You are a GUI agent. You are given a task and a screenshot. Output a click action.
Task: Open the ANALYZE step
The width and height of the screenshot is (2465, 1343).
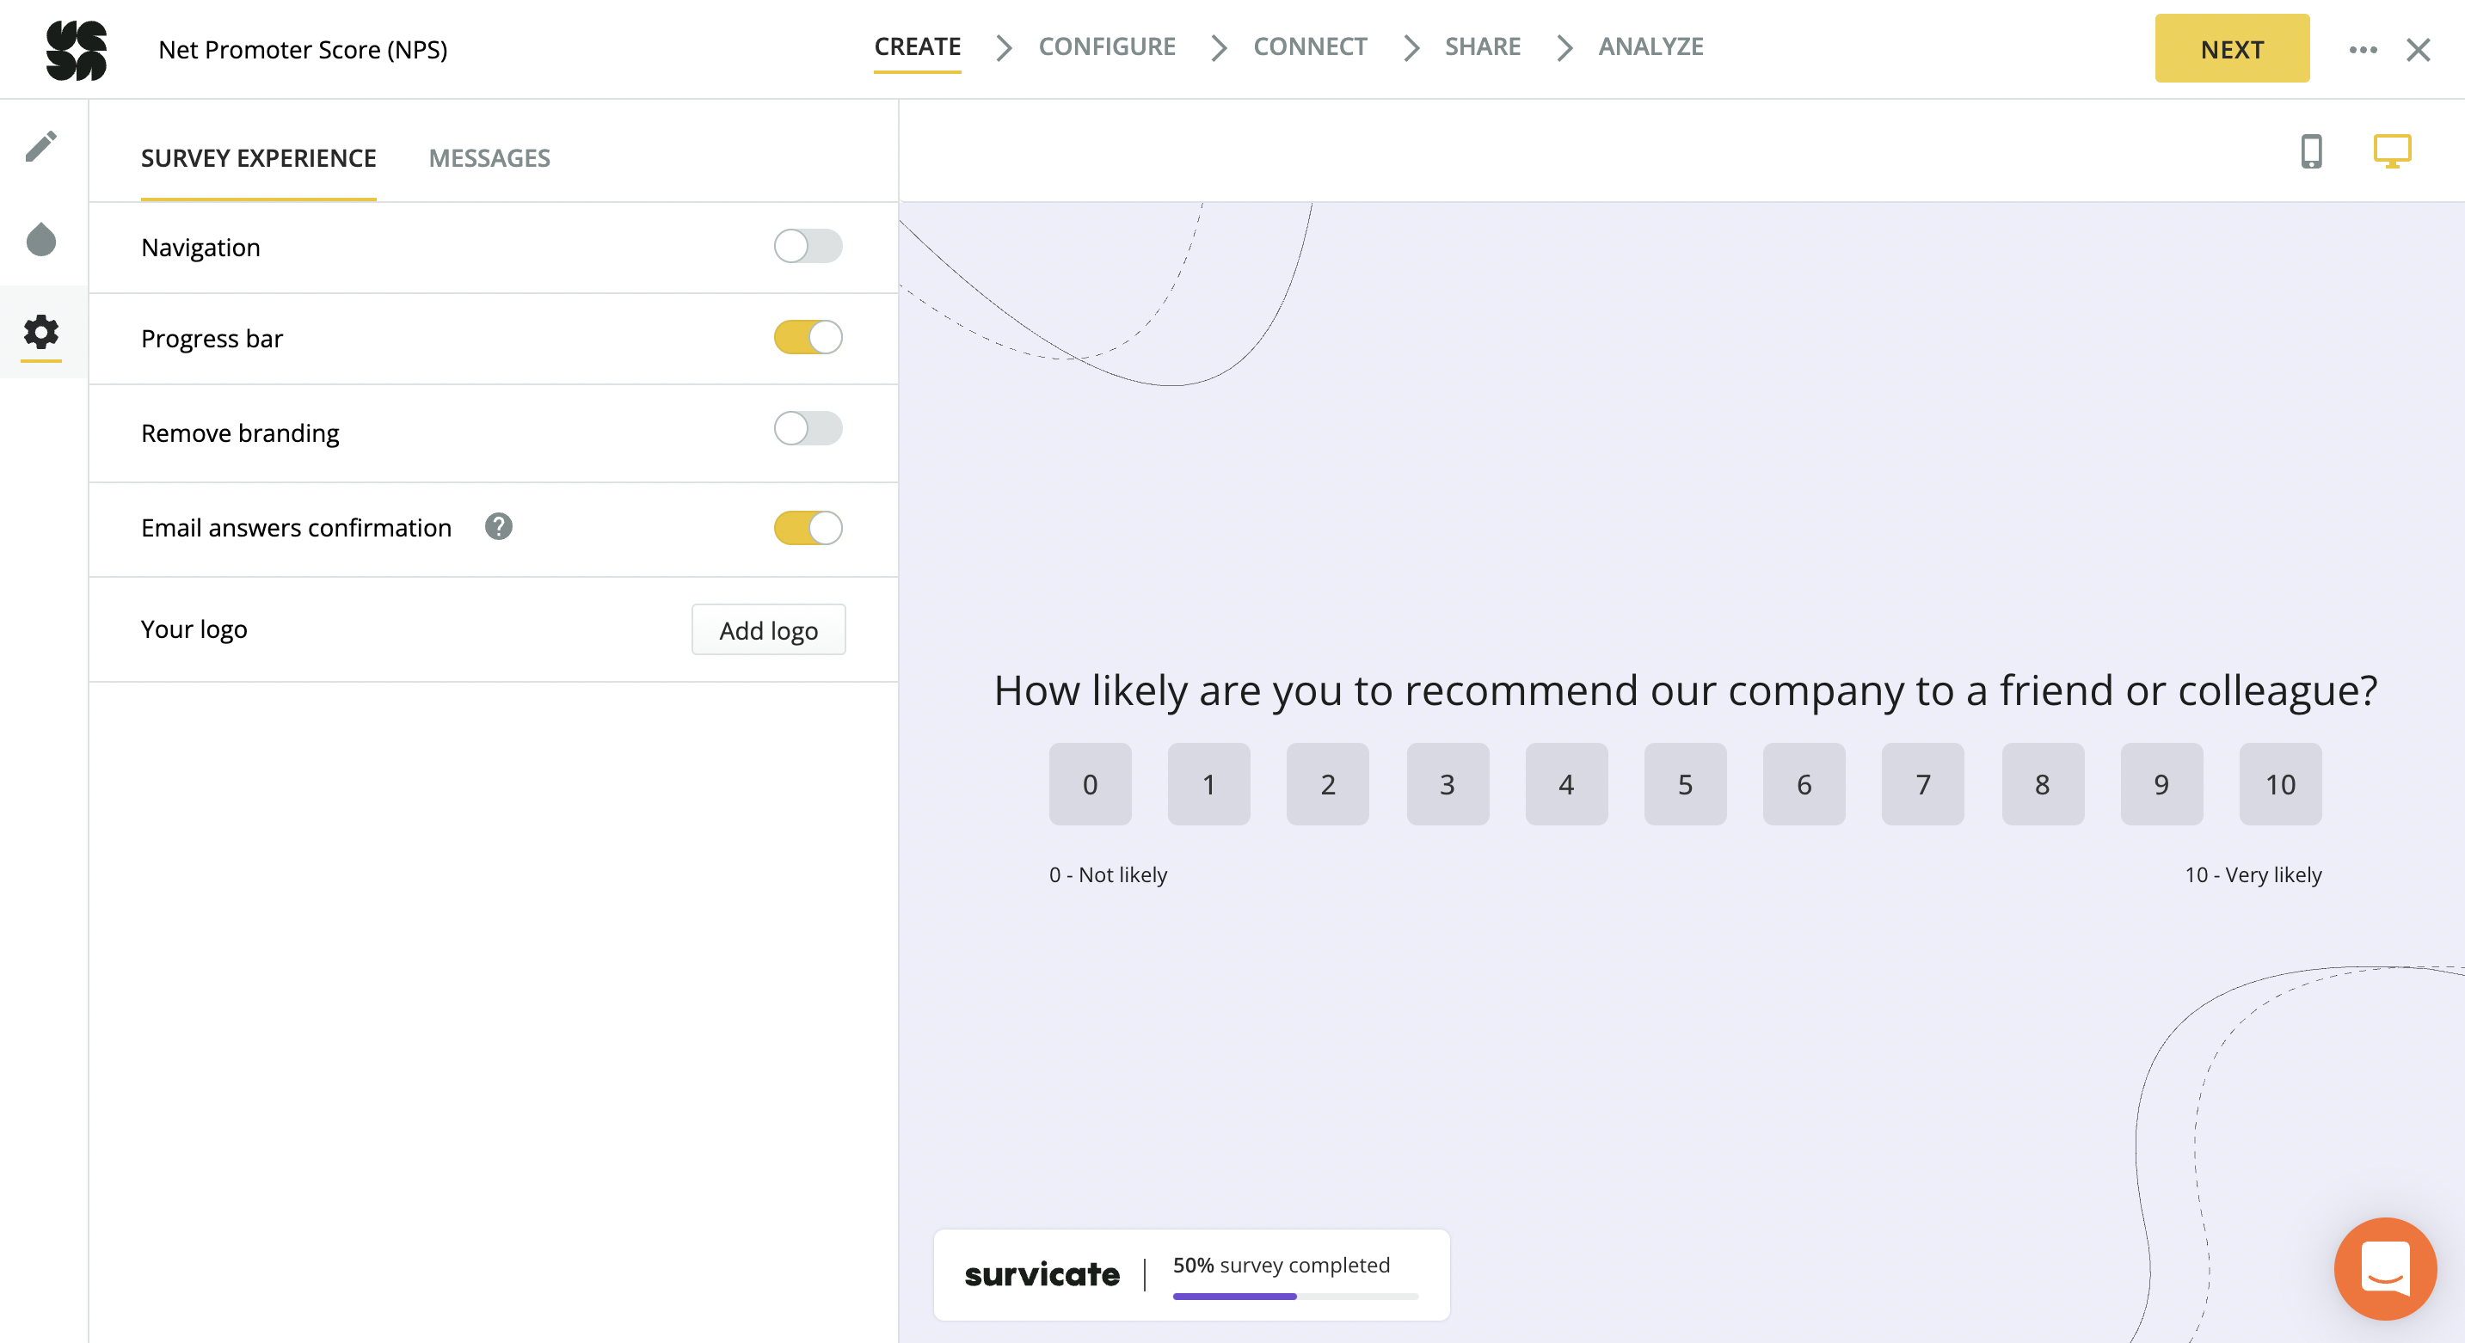coord(1650,46)
